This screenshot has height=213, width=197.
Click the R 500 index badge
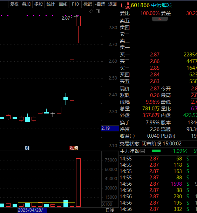[128, 6]
